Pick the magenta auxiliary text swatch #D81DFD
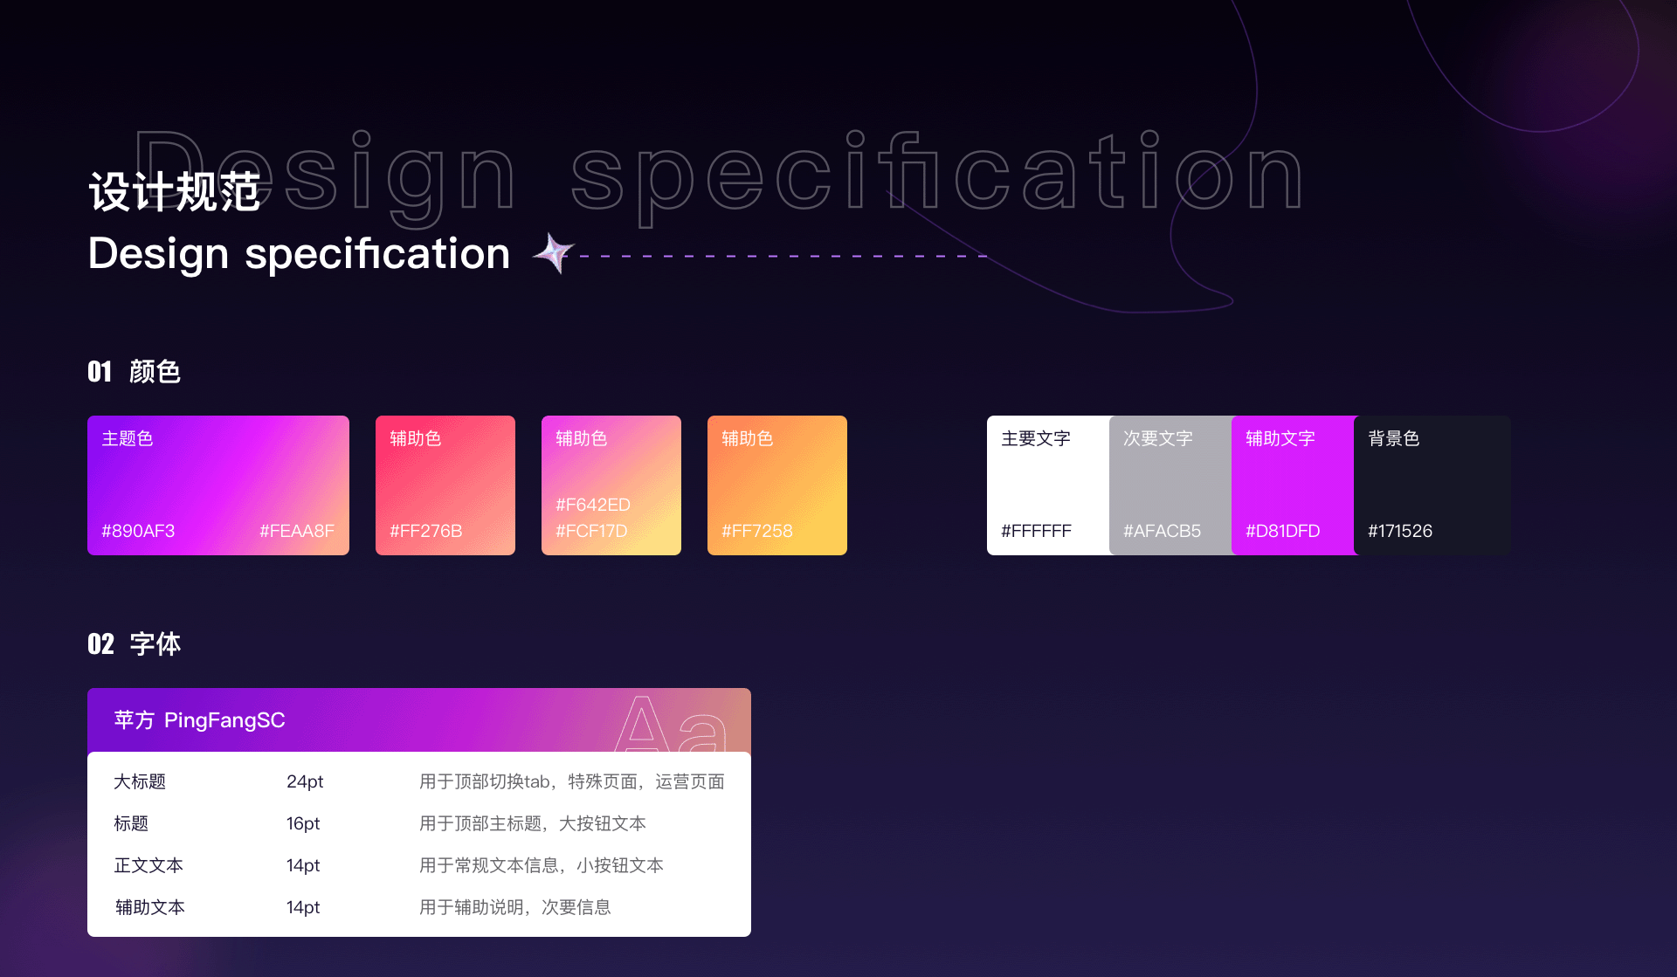Viewport: 1677px width, 977px height. (1293, 485)
